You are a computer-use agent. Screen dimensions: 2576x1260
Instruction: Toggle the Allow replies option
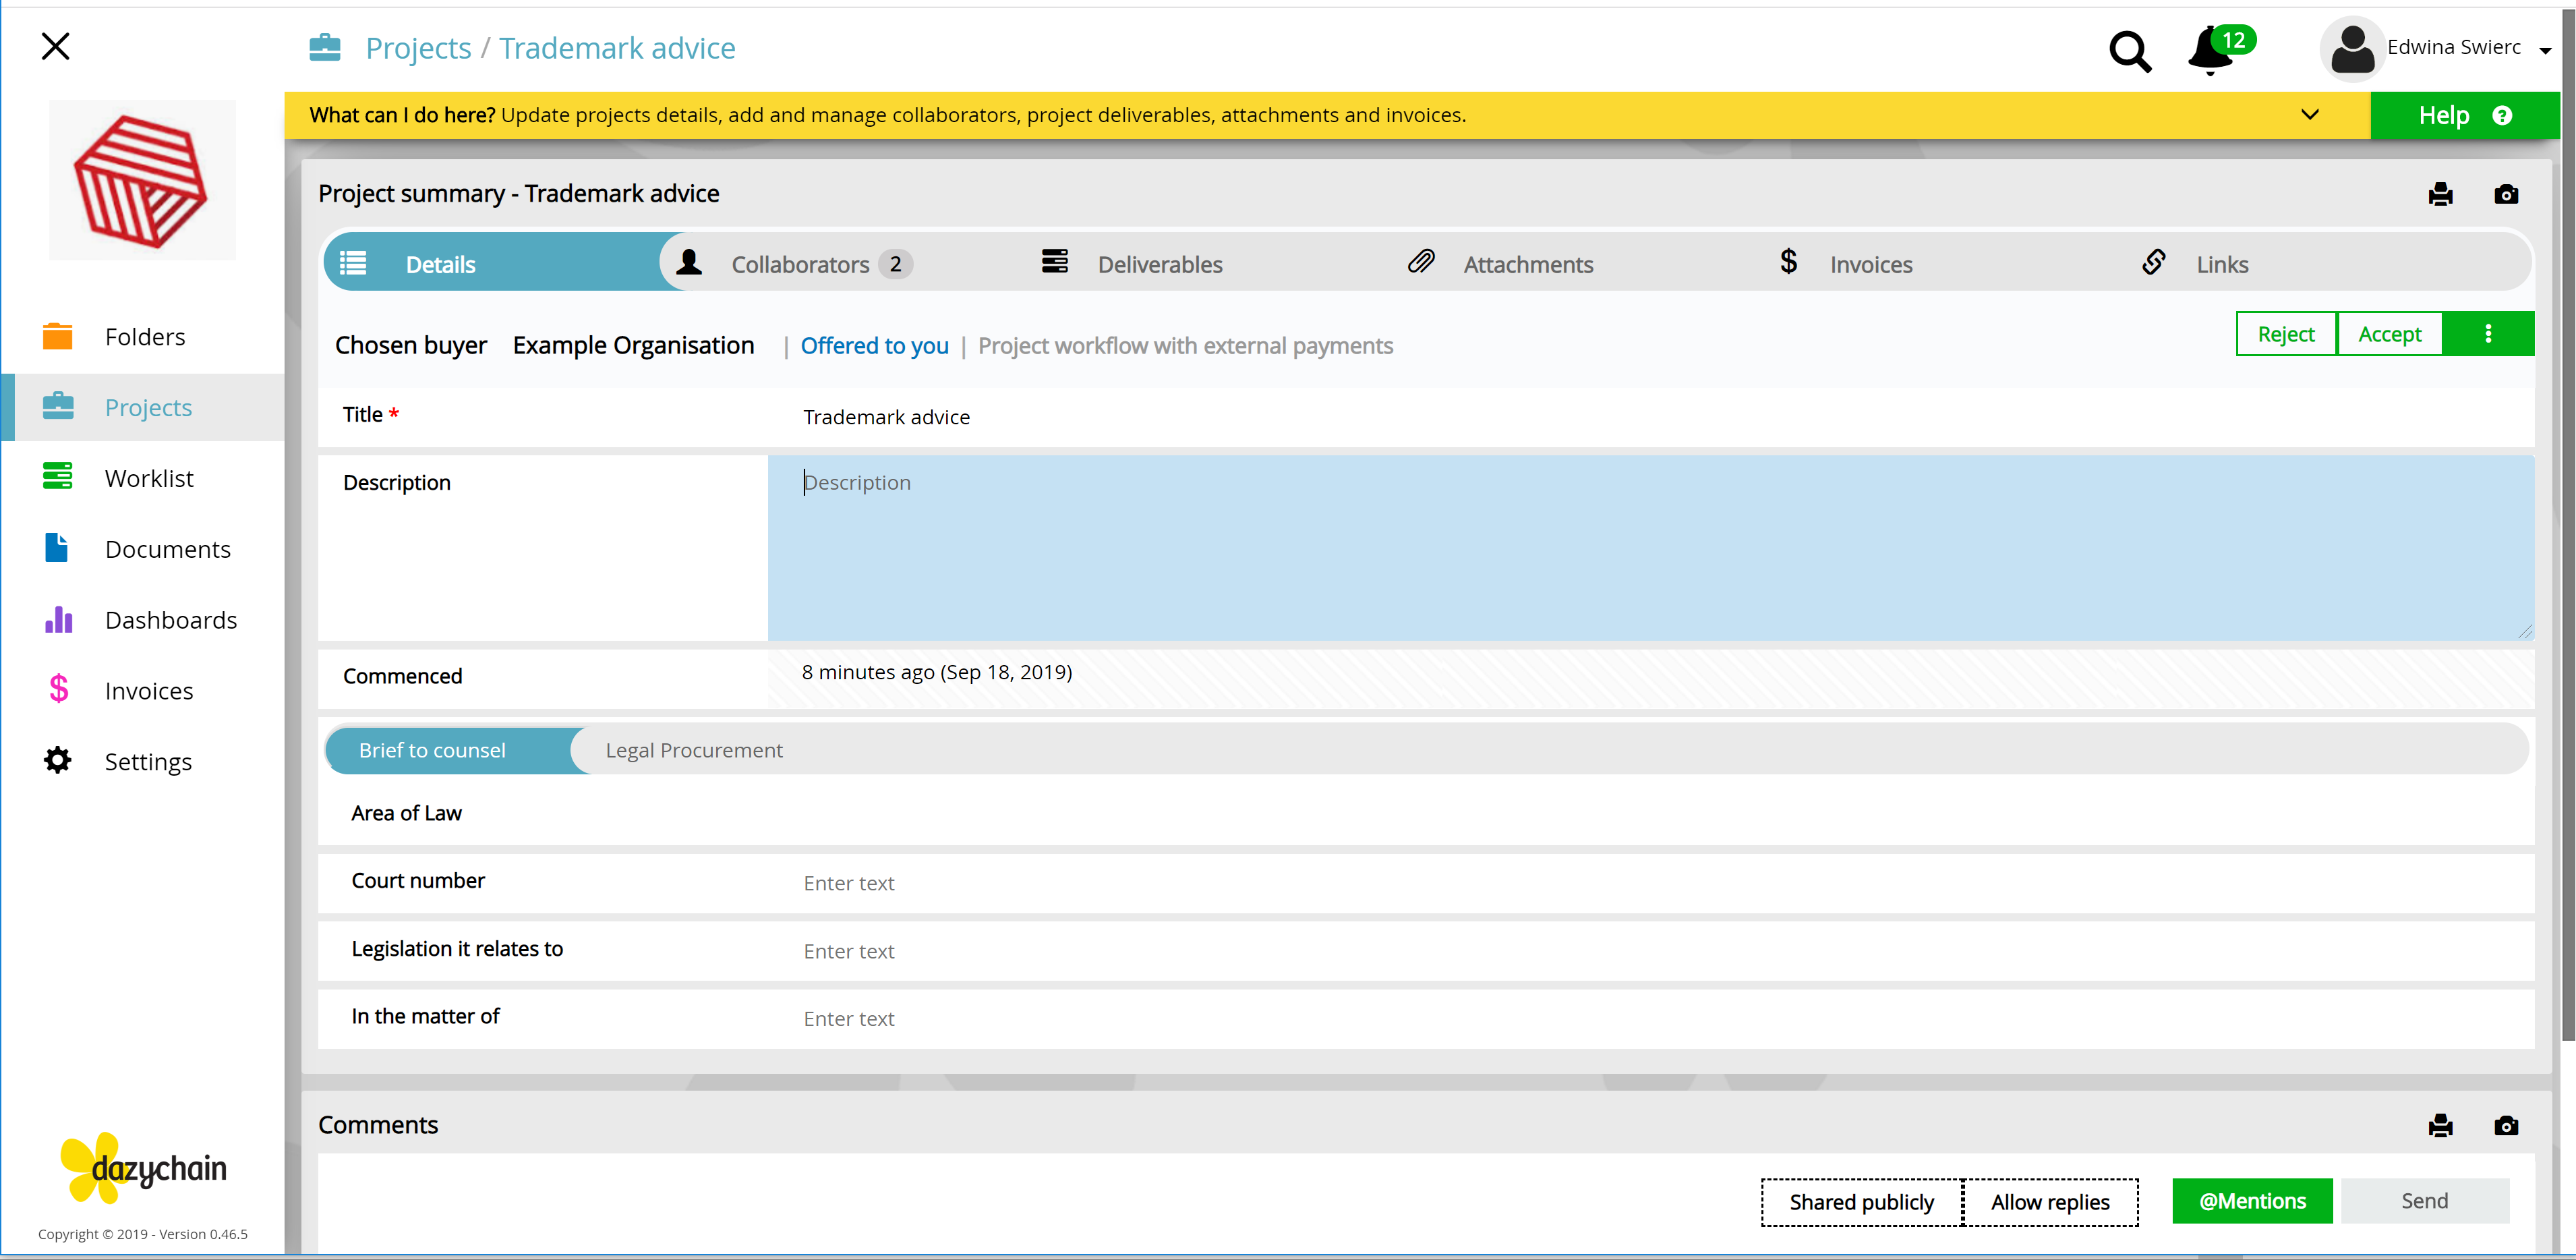point(2050,1201)
